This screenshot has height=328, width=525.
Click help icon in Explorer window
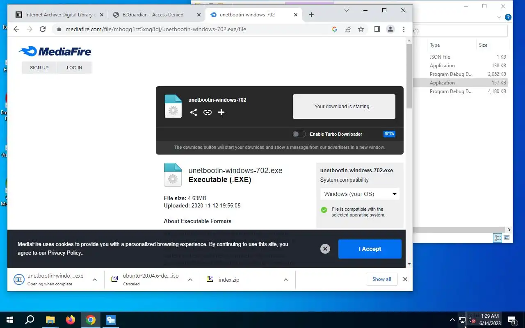[508, 18]
